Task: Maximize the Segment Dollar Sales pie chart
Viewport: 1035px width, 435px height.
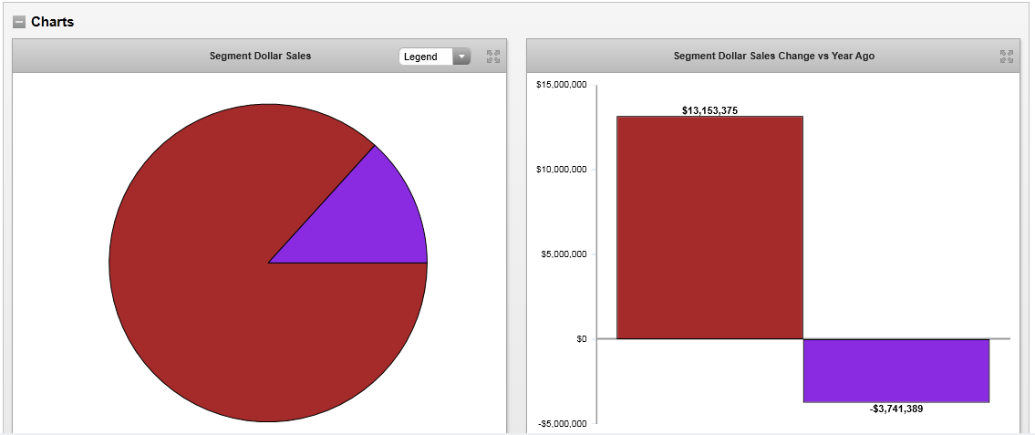Action: click(493, 57)
